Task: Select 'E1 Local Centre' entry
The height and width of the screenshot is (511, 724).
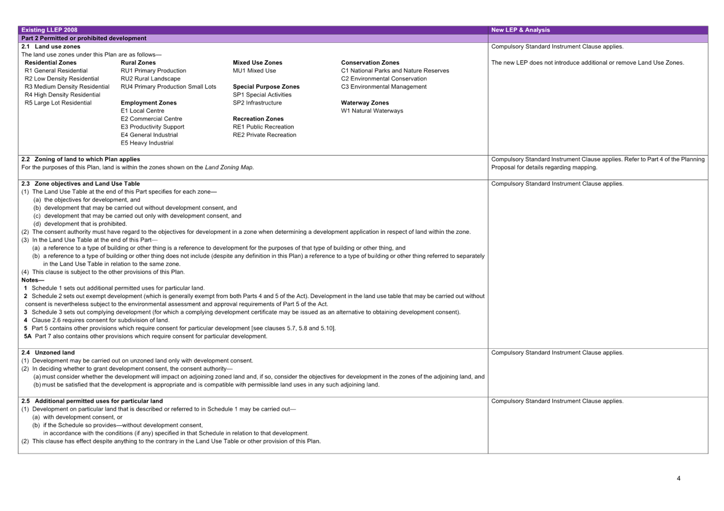Action: click(x=142, y=111)
